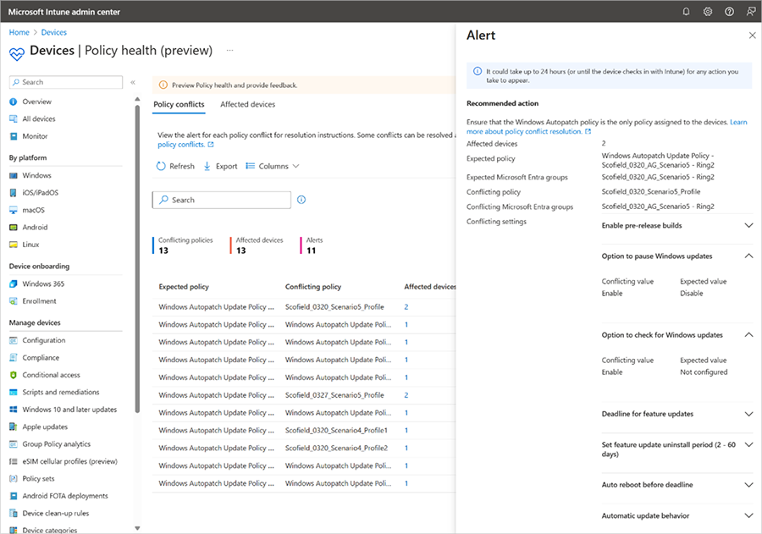Click the Enrollment icon
The height and width of the screenshot is (534, 762).
pos(13,300)
